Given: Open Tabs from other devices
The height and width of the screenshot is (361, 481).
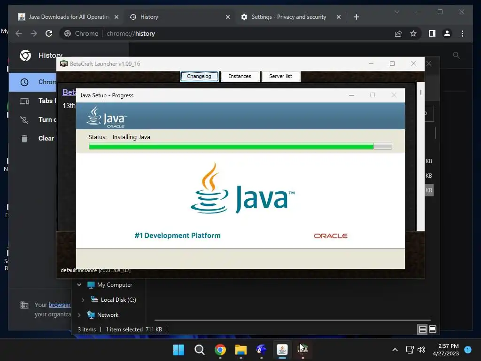Looking at the screenshot, I should click(32, 101).
